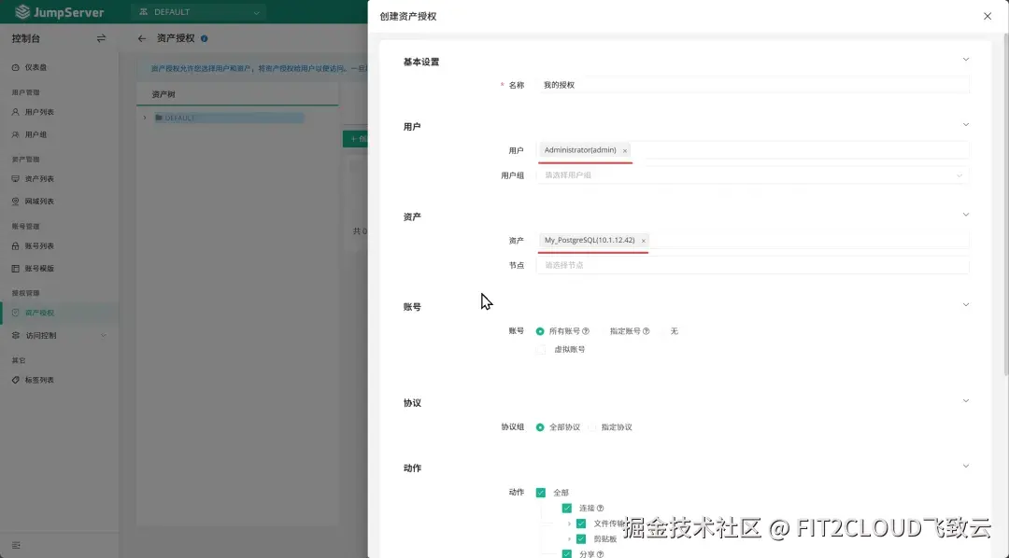Uncheck the 文件传输 action checkbox

pos(581,523)
